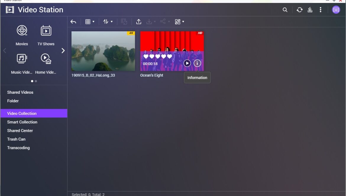The height and width of the screenshot is (196, 346).
Task: Click the back arrow in toolbar
Action: click(73, 22)
